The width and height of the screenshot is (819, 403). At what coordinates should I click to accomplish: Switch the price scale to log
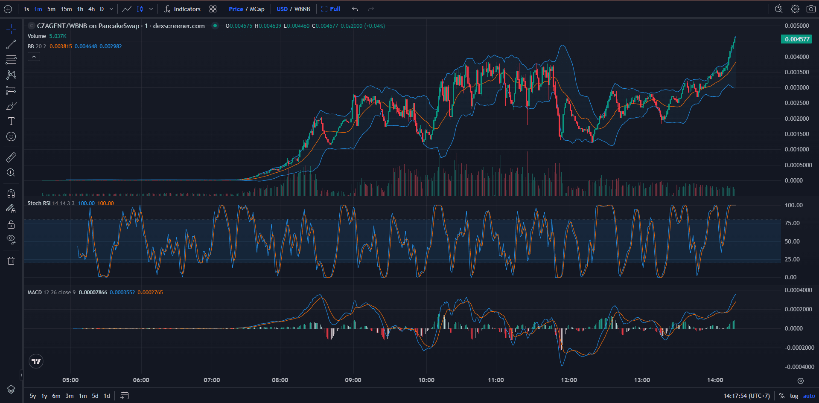pos(794,396)
